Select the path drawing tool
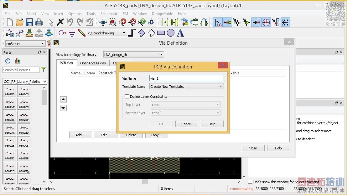This screenshot has width=347, height=195. click(x=132, y=33)
